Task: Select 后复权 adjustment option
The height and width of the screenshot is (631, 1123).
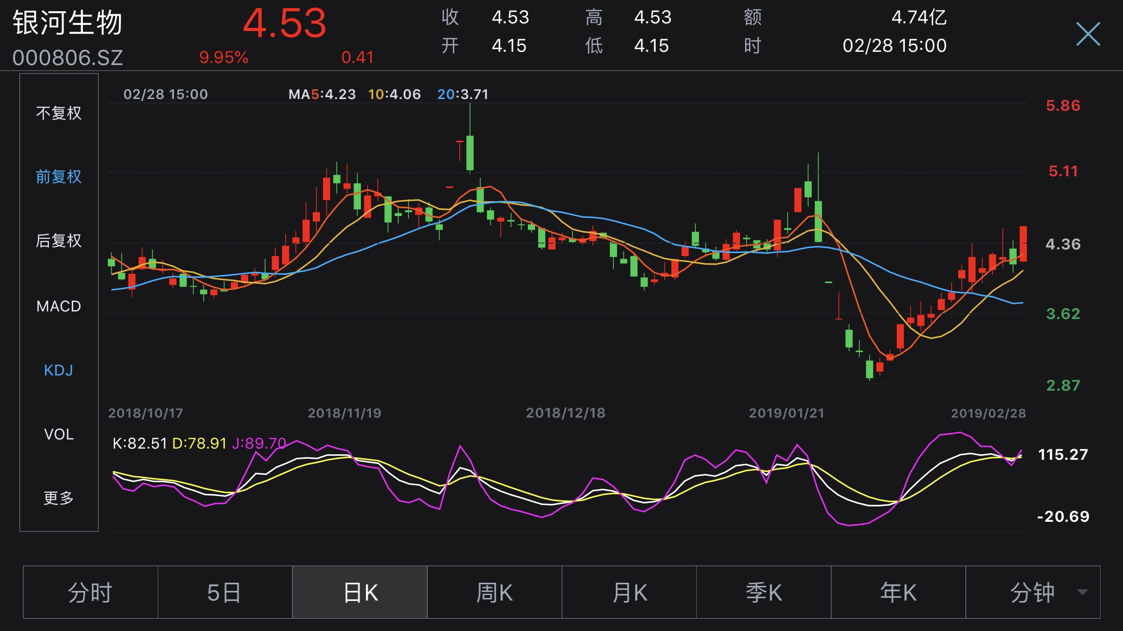Action: pos(58,240)
